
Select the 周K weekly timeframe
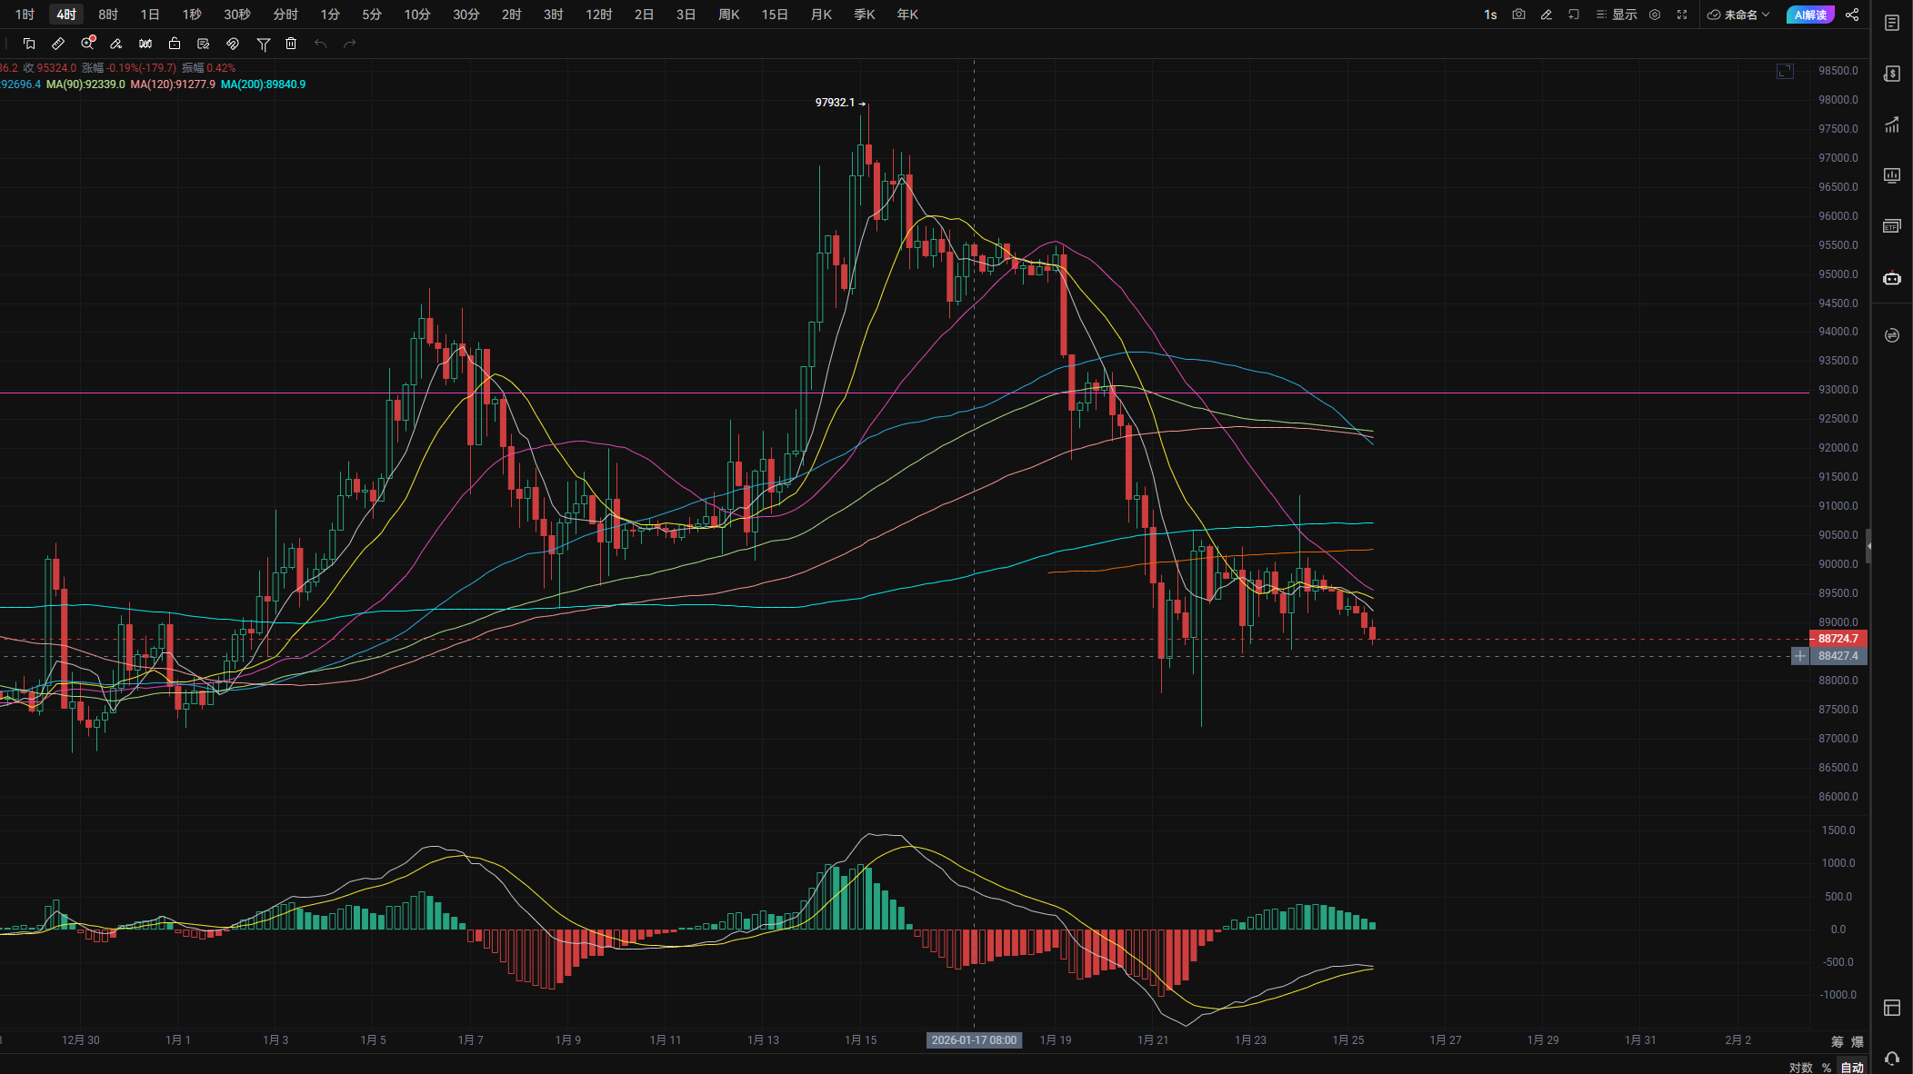pos(728,15)
